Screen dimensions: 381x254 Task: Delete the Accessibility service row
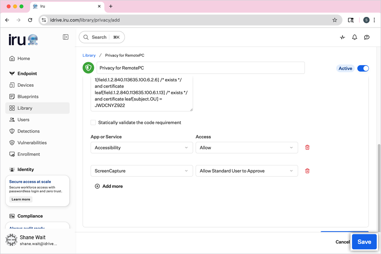point(307,148)
